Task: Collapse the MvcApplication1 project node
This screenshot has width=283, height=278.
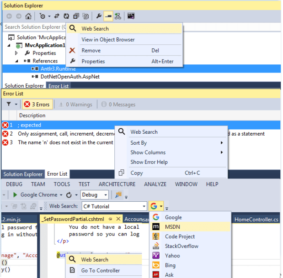Action: [x=9, y=45]
